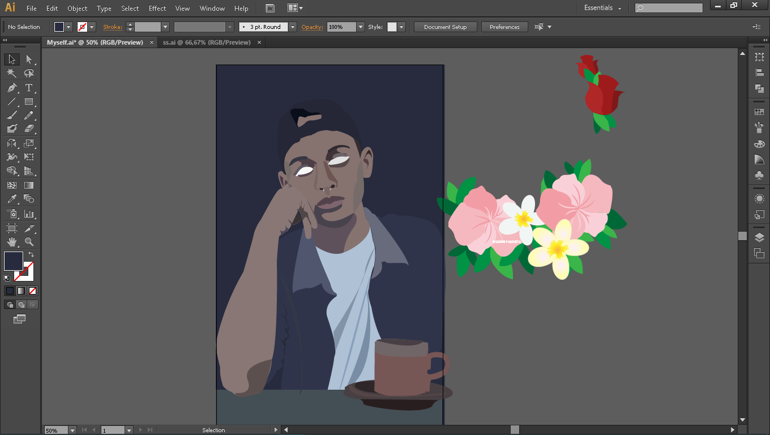Viewport: 770px width, 435px height.
Task: Select the Blend tool
Action: [x=29, y=199]
